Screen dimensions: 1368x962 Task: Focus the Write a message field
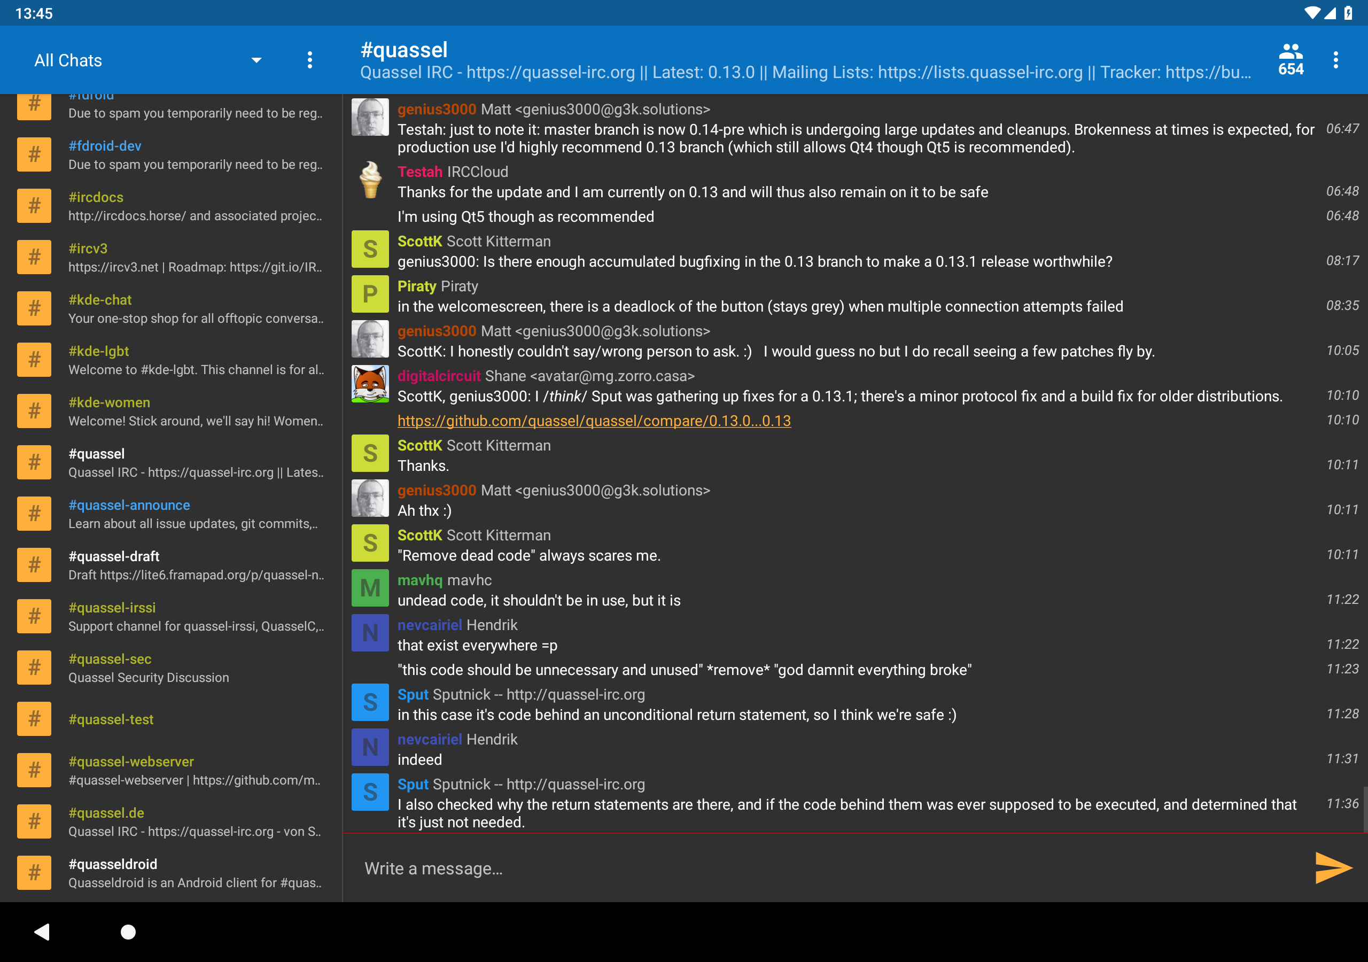828,868
